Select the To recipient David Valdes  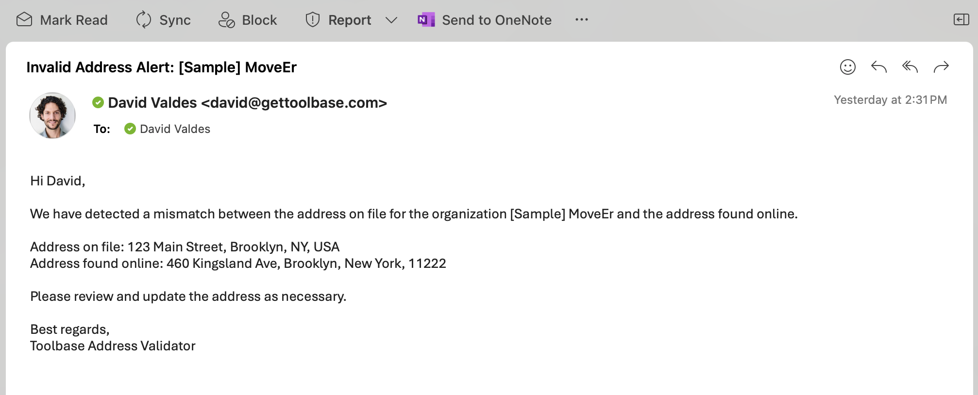click(175, 129)
